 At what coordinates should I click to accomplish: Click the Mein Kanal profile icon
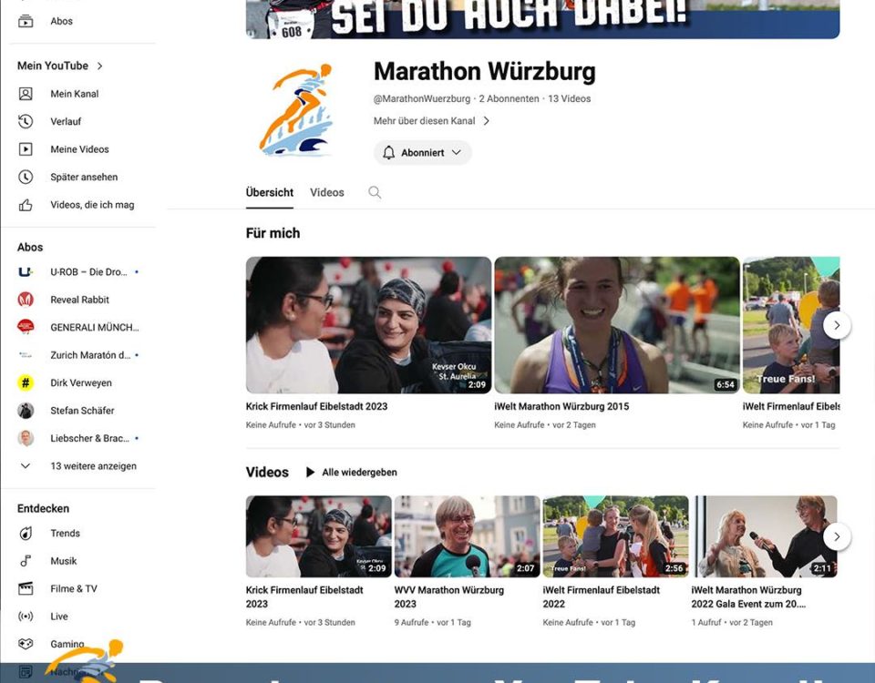[x=26, y=94]
